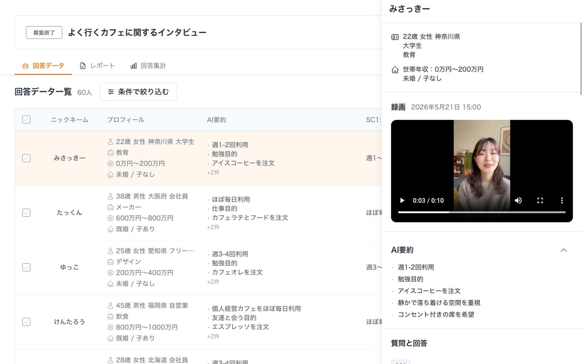
Task: Click the 回答集計 bar chart icon
Action: coord(134,66)
